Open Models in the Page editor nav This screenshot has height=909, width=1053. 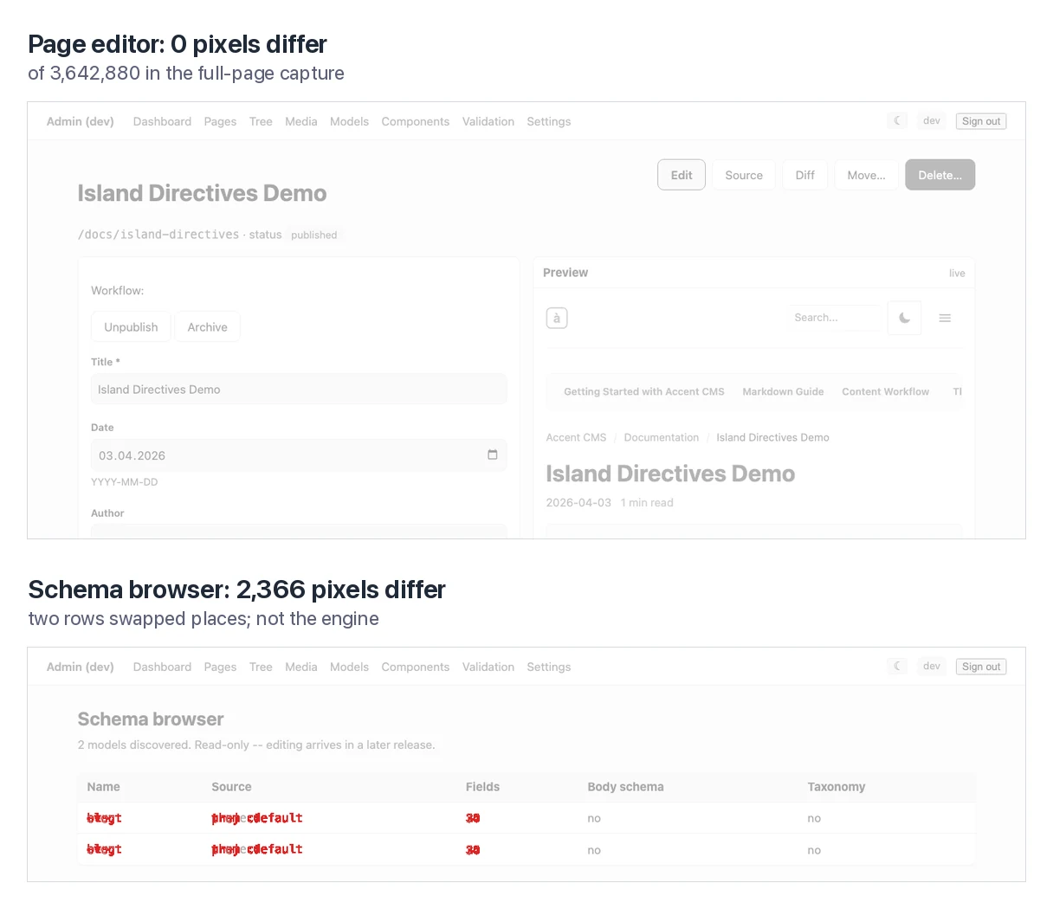349,121
